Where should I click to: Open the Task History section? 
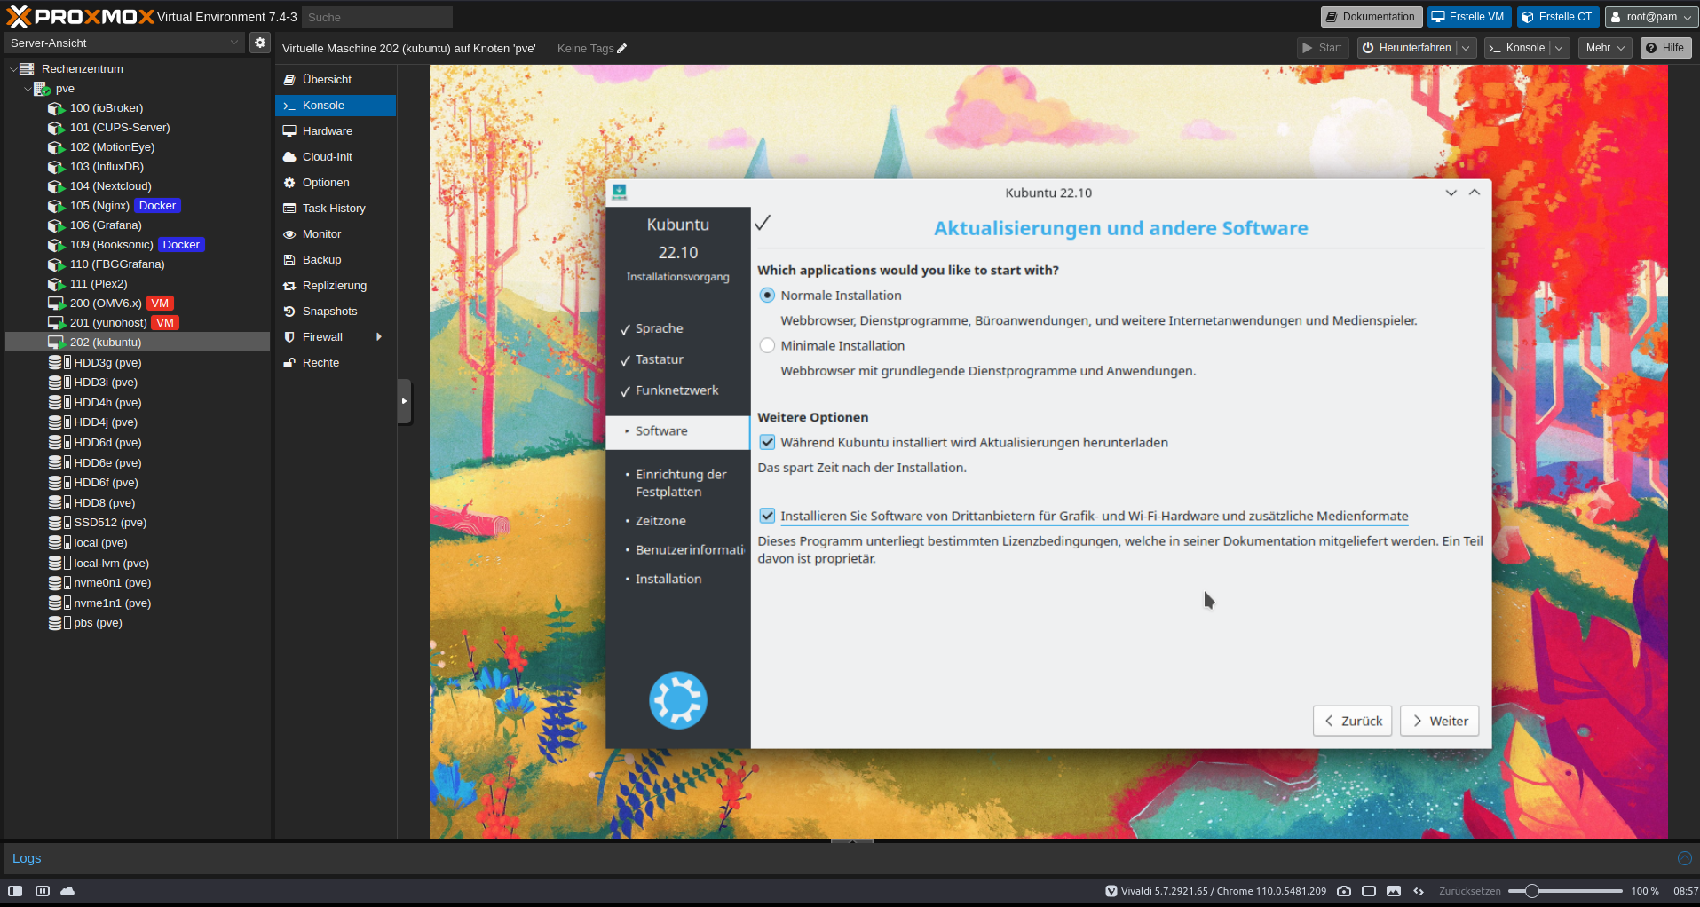click(336, 209)
